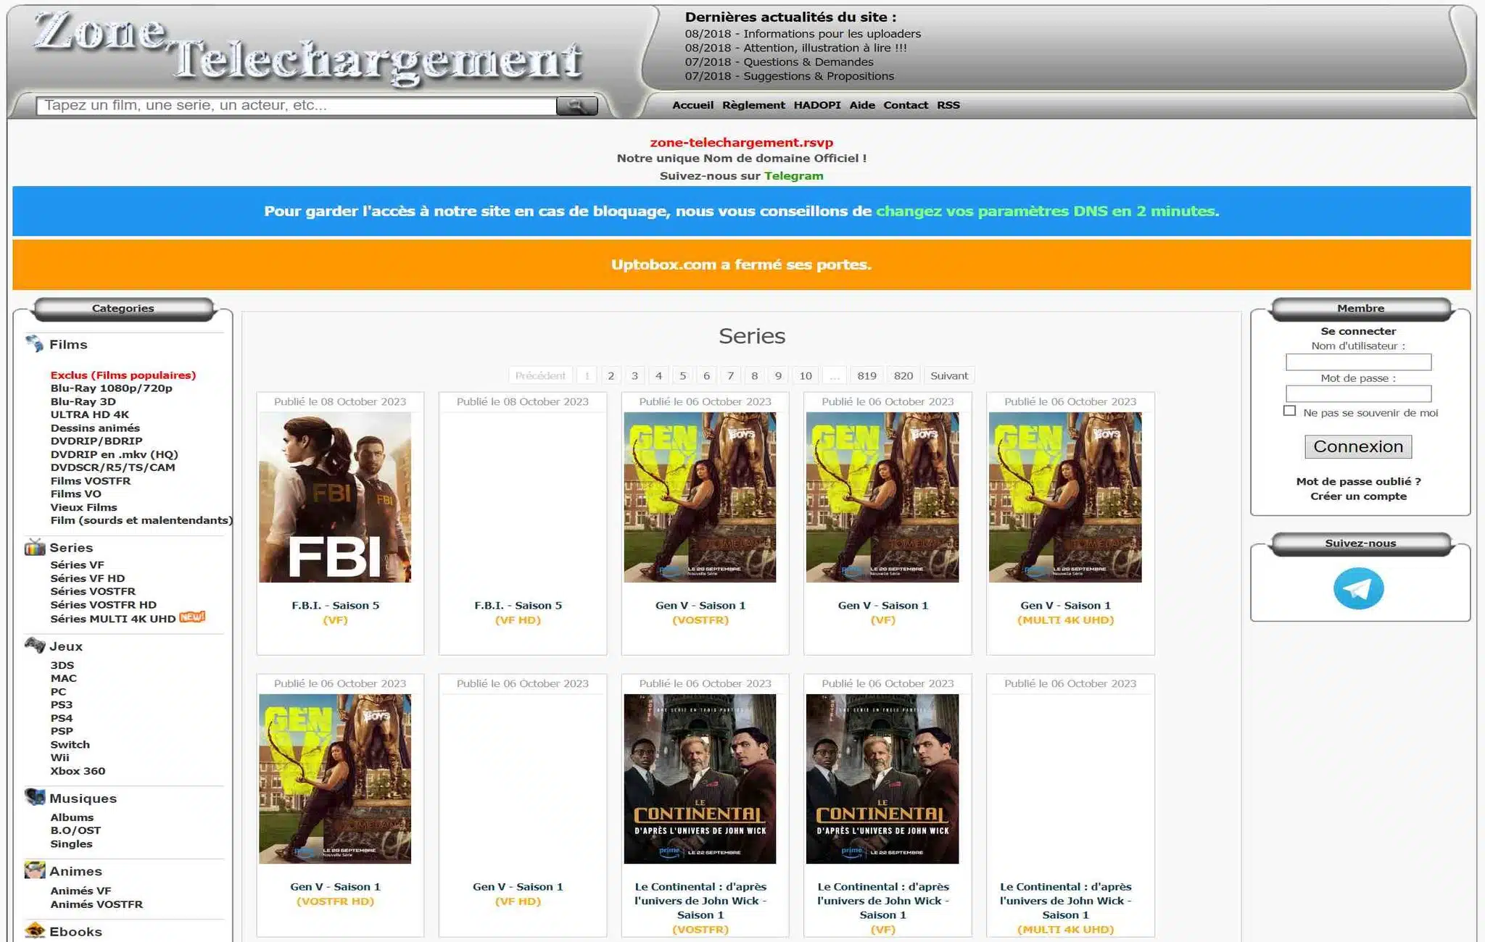This screenshot has width=1485, height=942.
Task: Go to page 5 in pagination
Action: coord(682,375)
